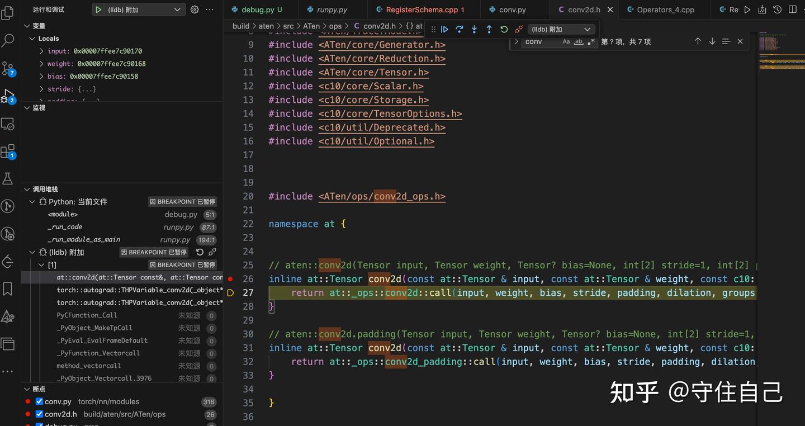The width and height of the screenshot is (805, 426).
Task: Click Step Over in the debug toolbar
Action: [459, 29]
